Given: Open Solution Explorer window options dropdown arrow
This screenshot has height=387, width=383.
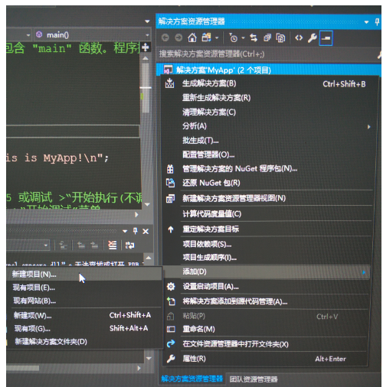Looking at the screenshot, I should click(366, 22).
